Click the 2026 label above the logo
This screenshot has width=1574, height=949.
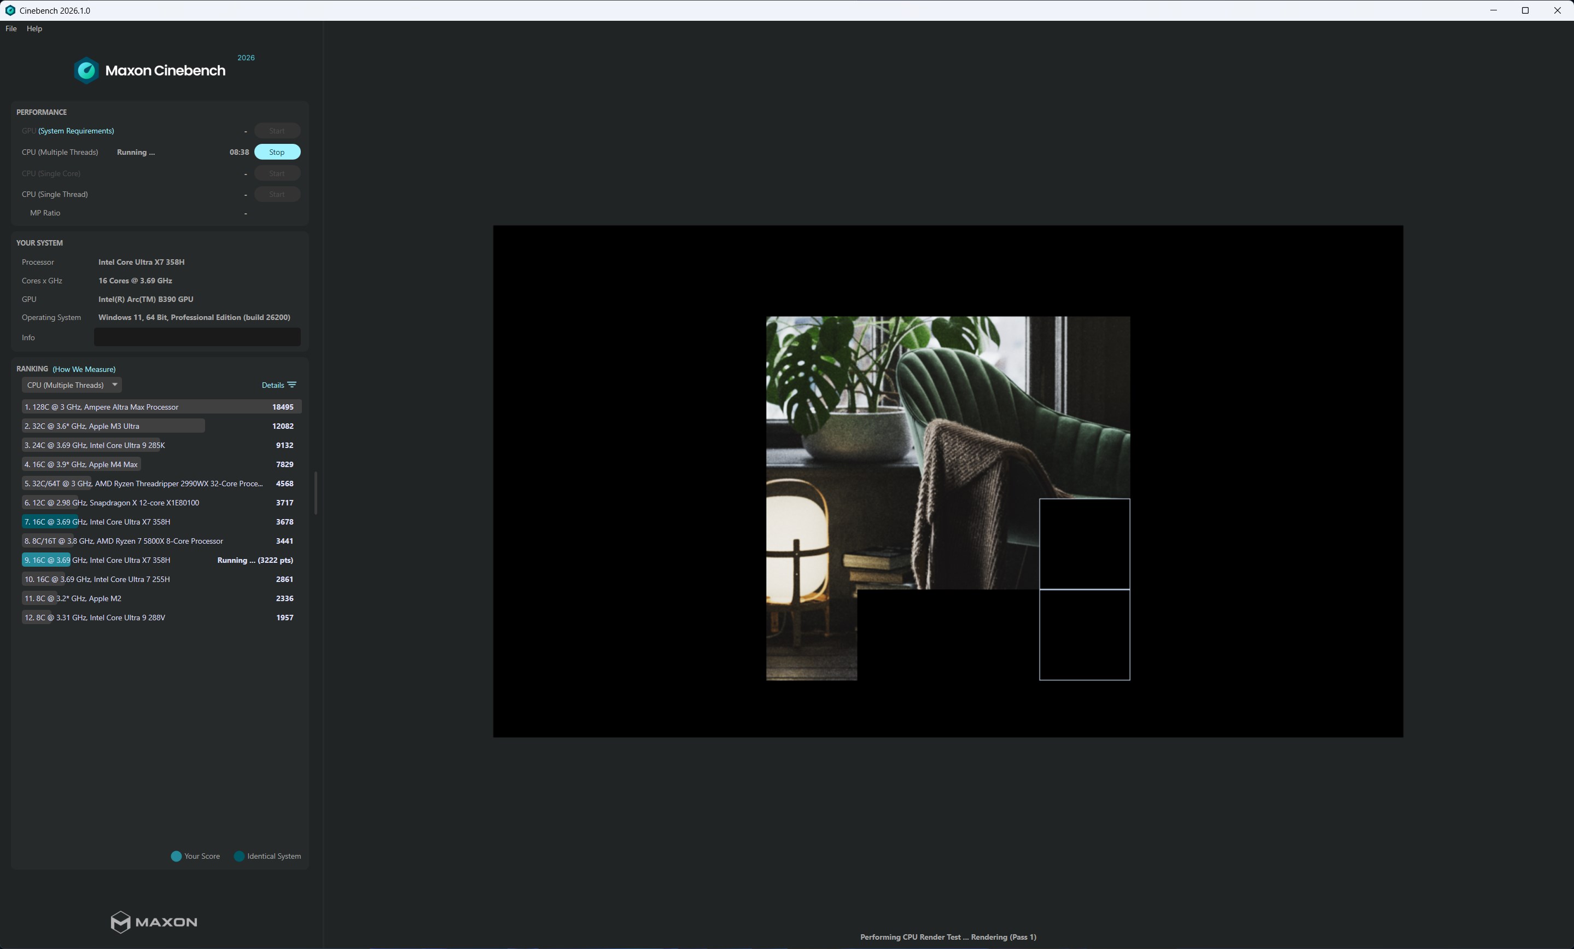(x=246, y=57)
